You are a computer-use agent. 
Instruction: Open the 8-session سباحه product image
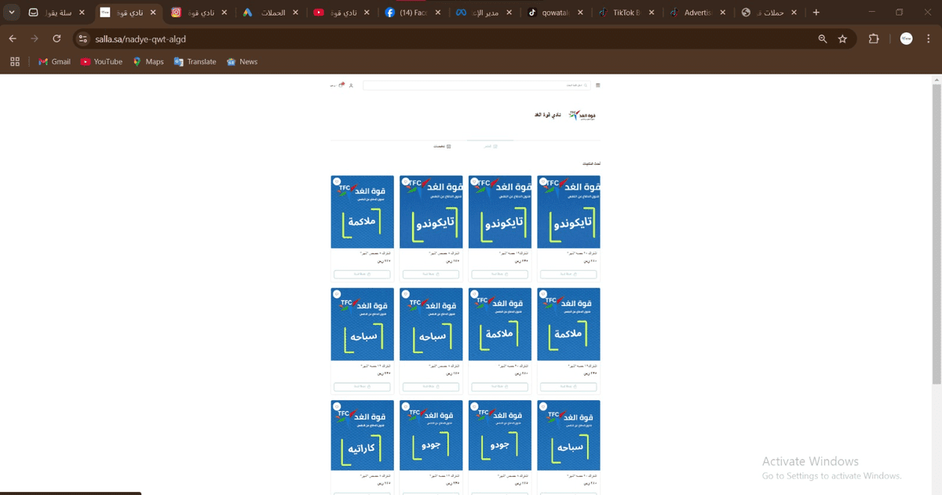tap(431, 323)
